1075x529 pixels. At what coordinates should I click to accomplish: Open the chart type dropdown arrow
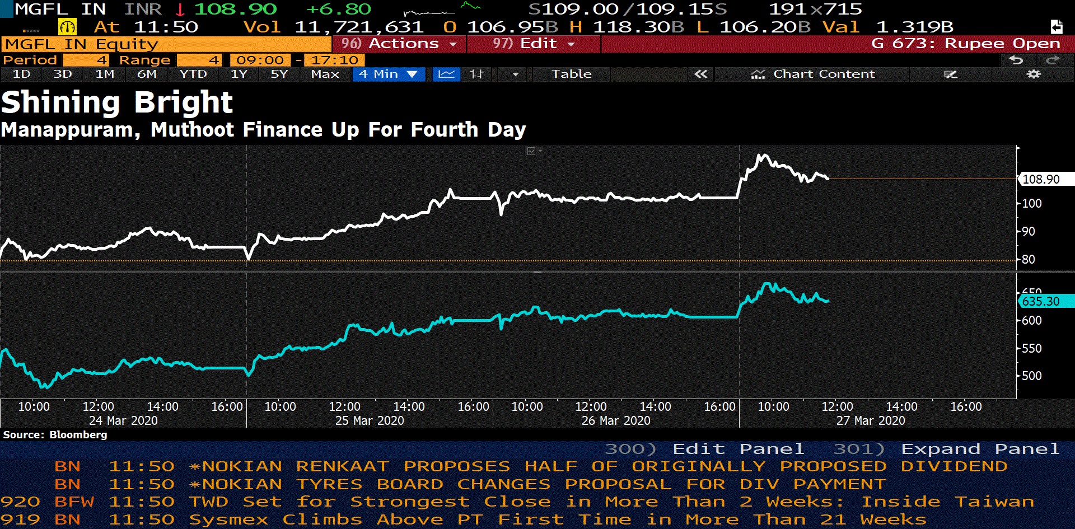click(515, 74)
